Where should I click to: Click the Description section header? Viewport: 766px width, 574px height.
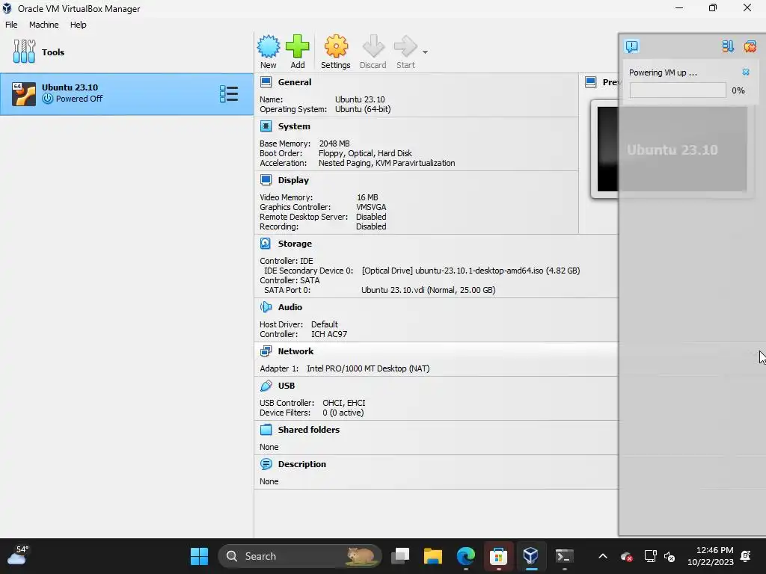301,464
